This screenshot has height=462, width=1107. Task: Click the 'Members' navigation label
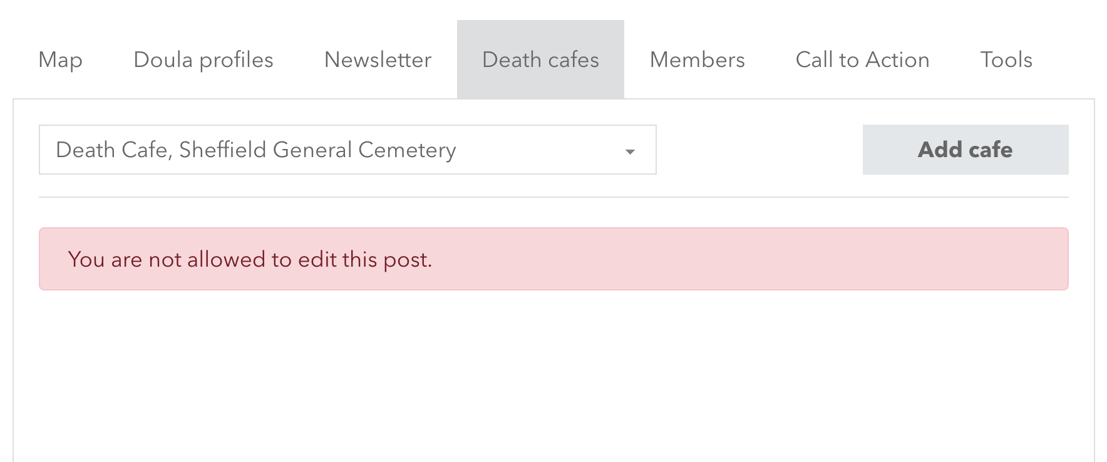click(x=697, y=60)
